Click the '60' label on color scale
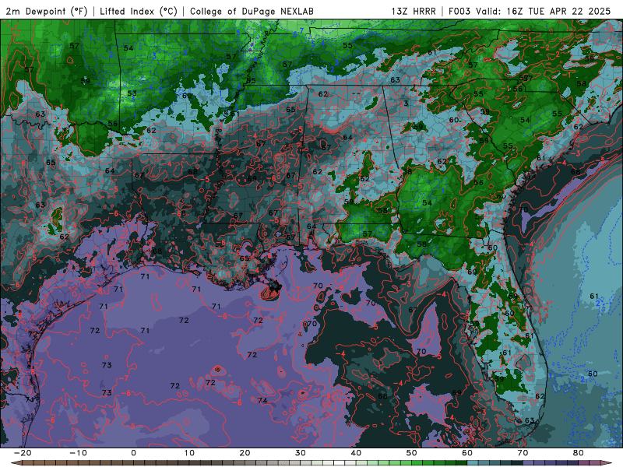This screenshot has height=467, width=623. click(467, 453)
